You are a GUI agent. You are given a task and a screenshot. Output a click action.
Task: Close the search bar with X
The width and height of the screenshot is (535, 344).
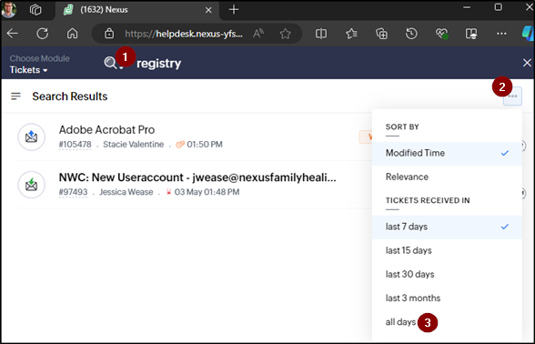click(x=527, y=63)
